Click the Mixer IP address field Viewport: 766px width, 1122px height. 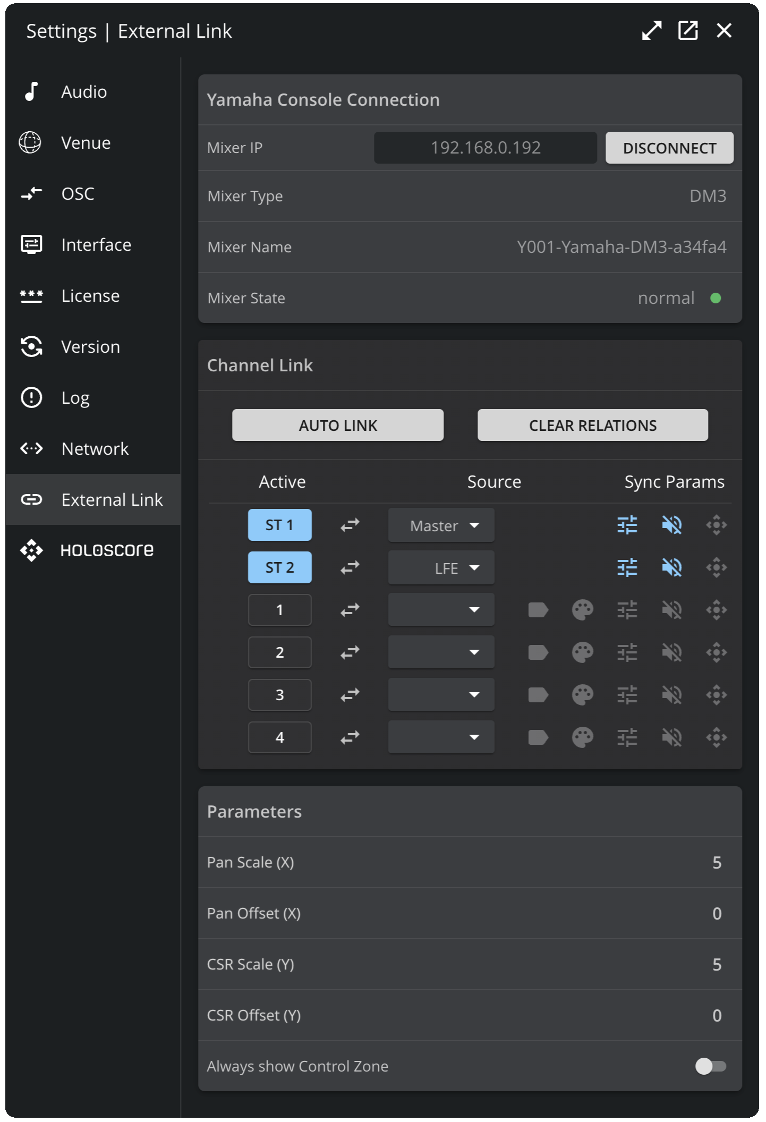click(x=485, y=148)
